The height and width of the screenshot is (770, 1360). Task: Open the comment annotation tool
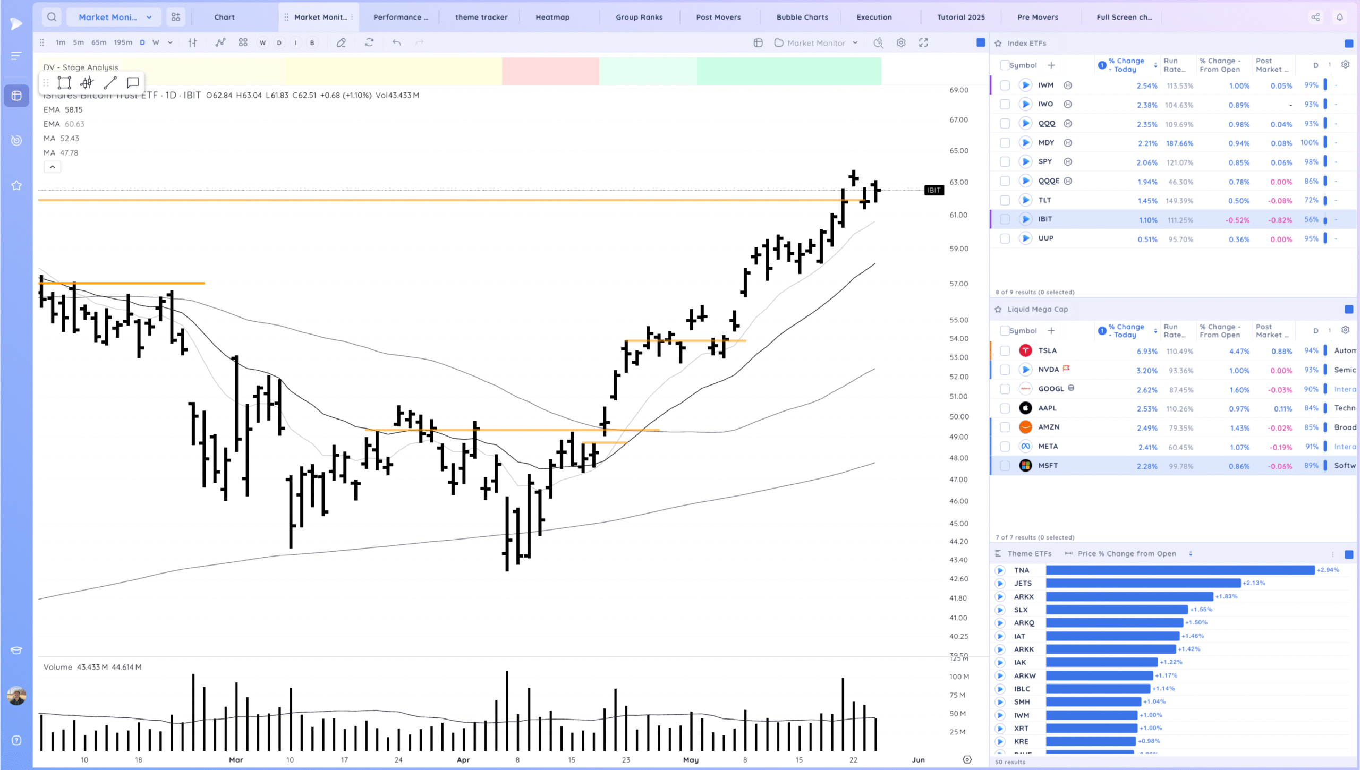click(x=133, y=83)
